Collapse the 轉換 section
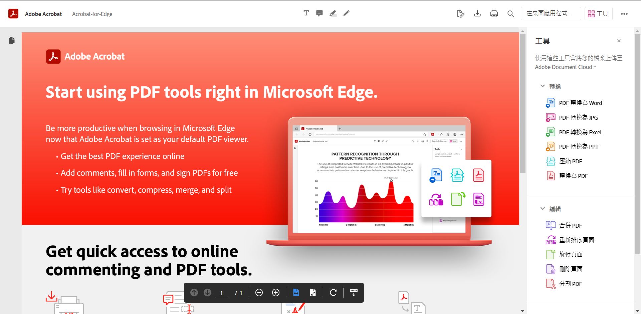 543,86
